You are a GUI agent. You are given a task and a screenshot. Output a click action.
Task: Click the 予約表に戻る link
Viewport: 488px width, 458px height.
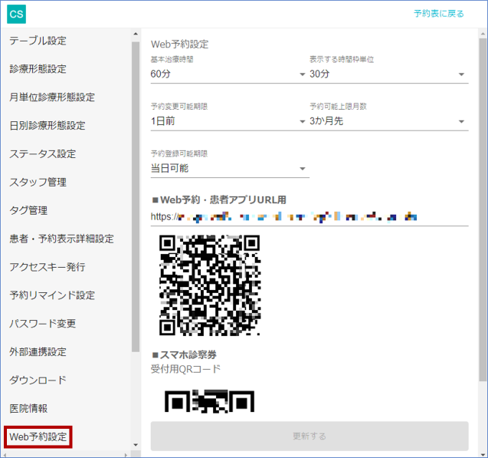tap(438, 14)
